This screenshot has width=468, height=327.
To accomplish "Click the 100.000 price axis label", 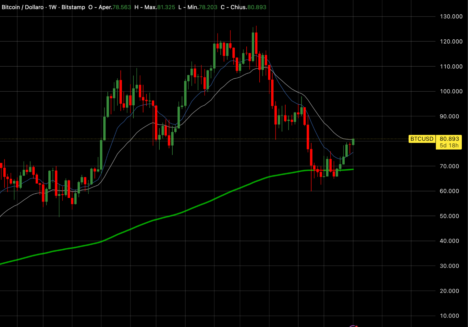I will pyautogui.click(x=451, y=91).
